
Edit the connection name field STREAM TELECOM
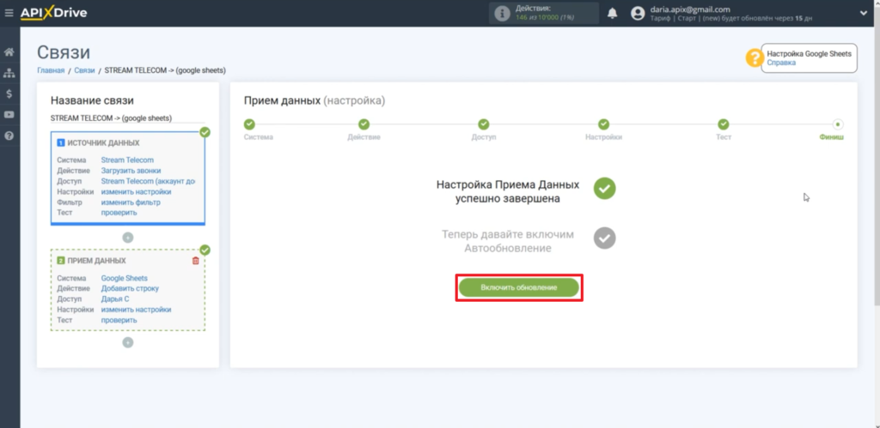click(x=111, y=118)
